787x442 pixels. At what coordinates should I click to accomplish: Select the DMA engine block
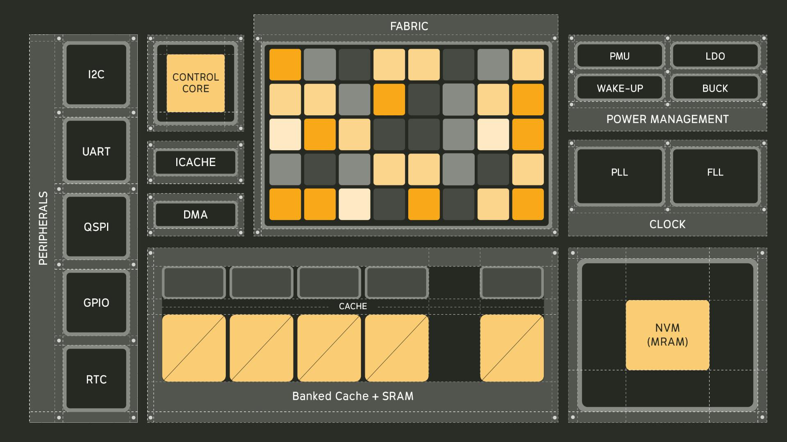coord(195,214)
